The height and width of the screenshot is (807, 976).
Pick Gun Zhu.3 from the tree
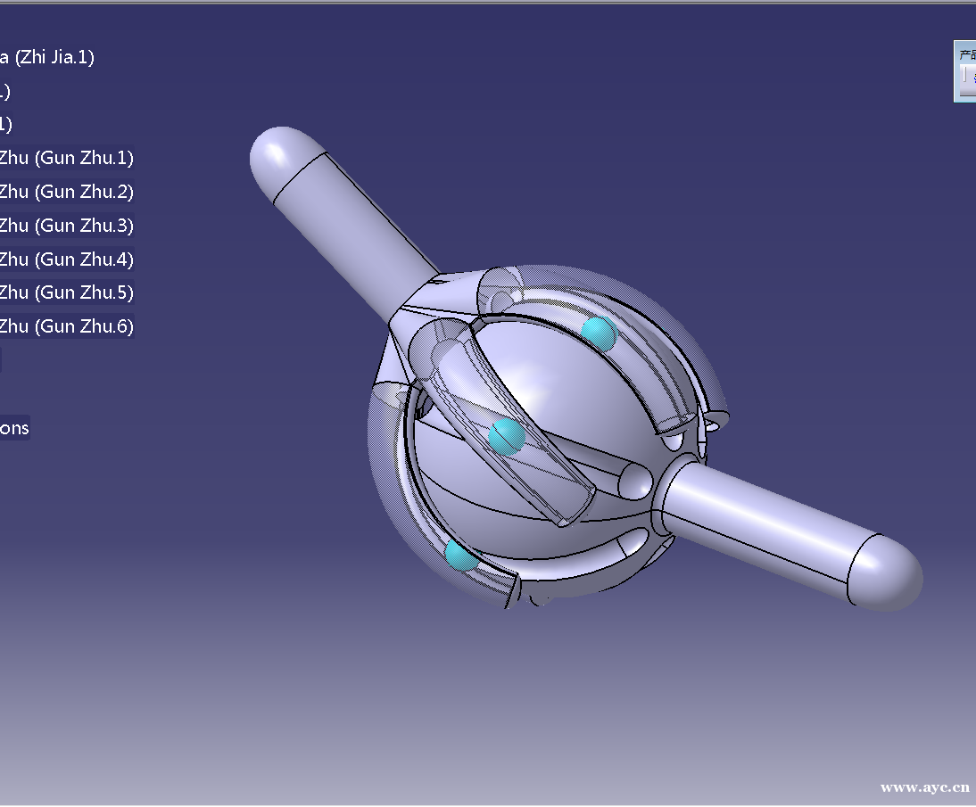(66, 226)
